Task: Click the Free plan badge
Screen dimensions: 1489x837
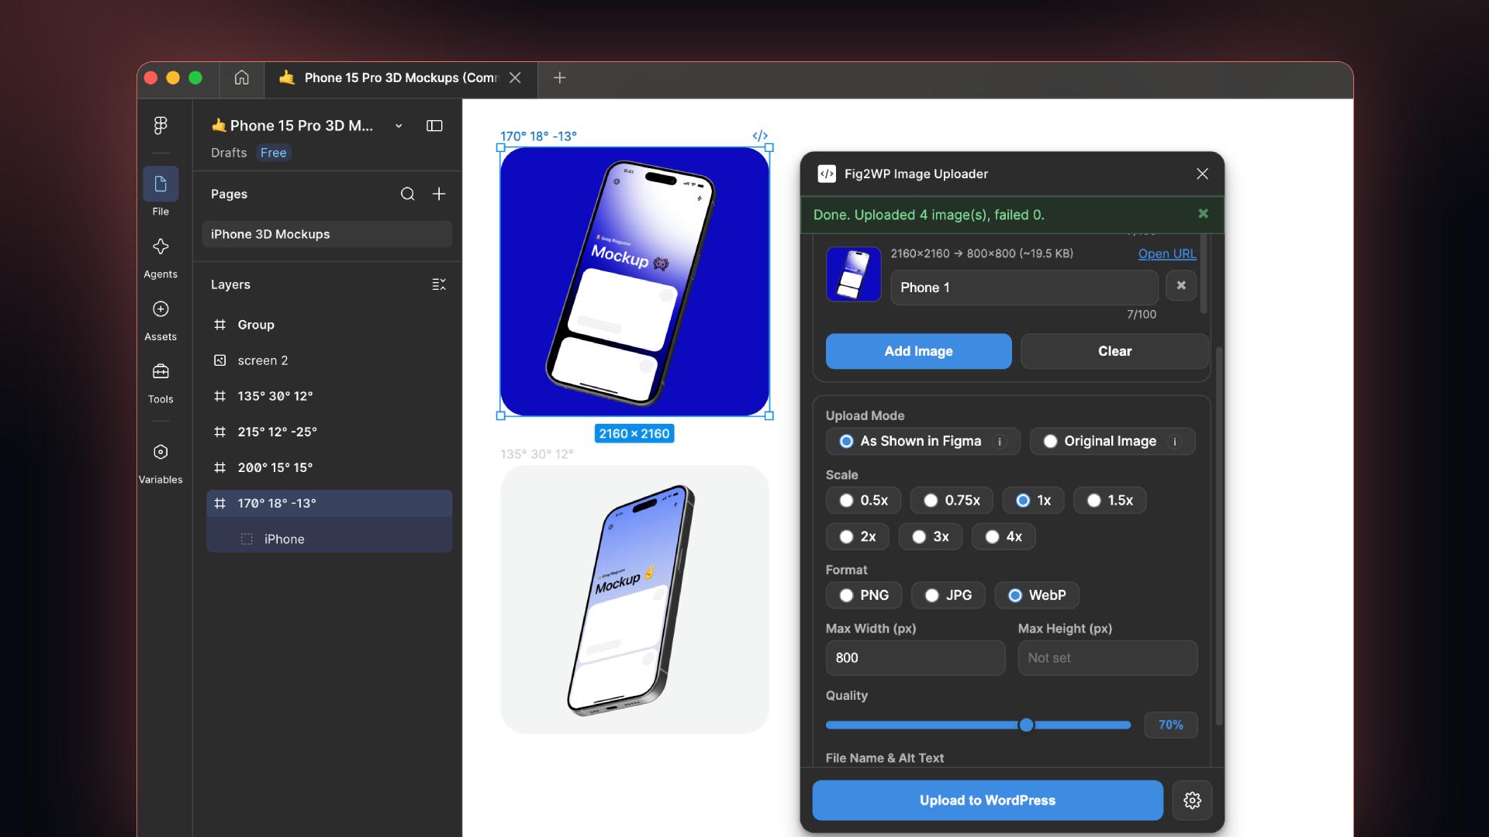Action: (x=273, y=153)
